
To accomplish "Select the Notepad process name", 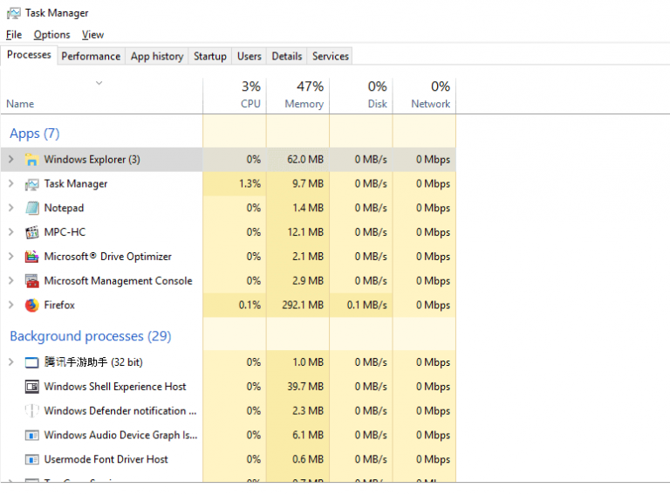I will (x=64, y=208).
